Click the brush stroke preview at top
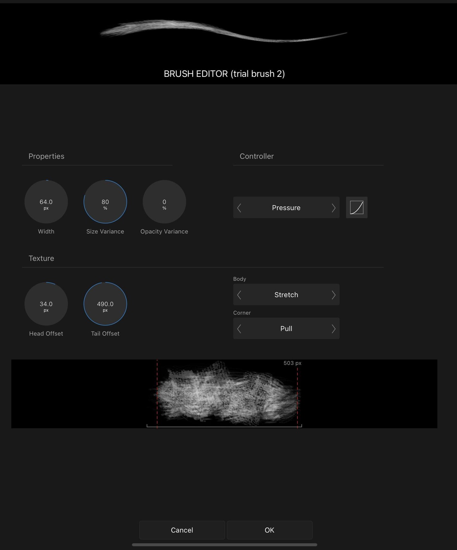This screenshot has width=457, height=550. tap(223, 31)
